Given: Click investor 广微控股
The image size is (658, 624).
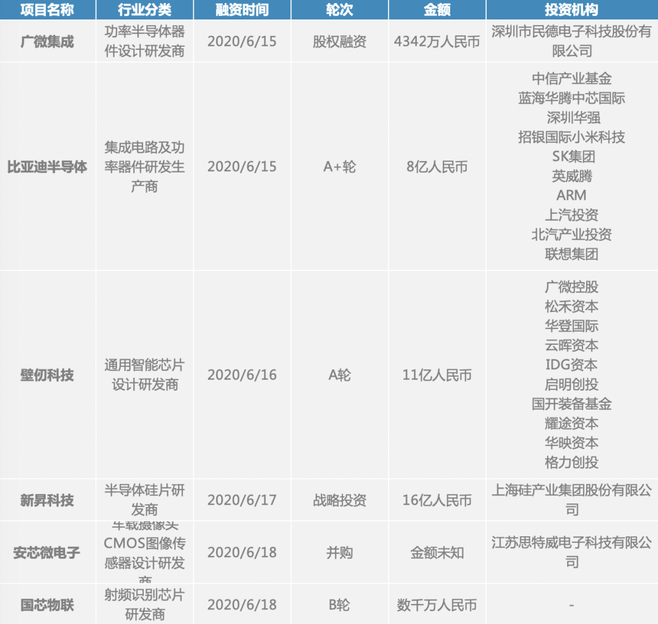Looking at the screenshot, I should click(x=572, y=286).
